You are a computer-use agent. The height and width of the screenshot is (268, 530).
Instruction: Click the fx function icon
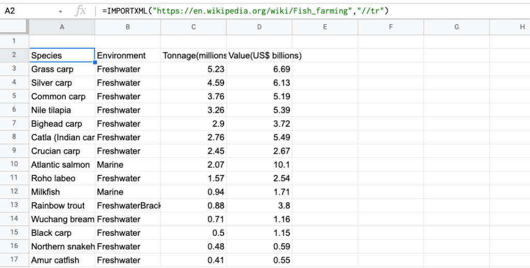(80, 11)
